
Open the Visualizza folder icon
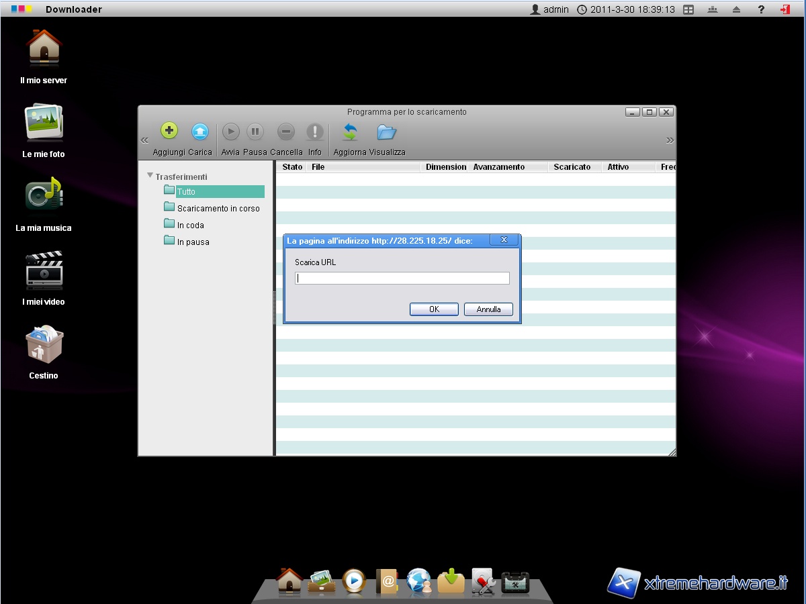387,132
